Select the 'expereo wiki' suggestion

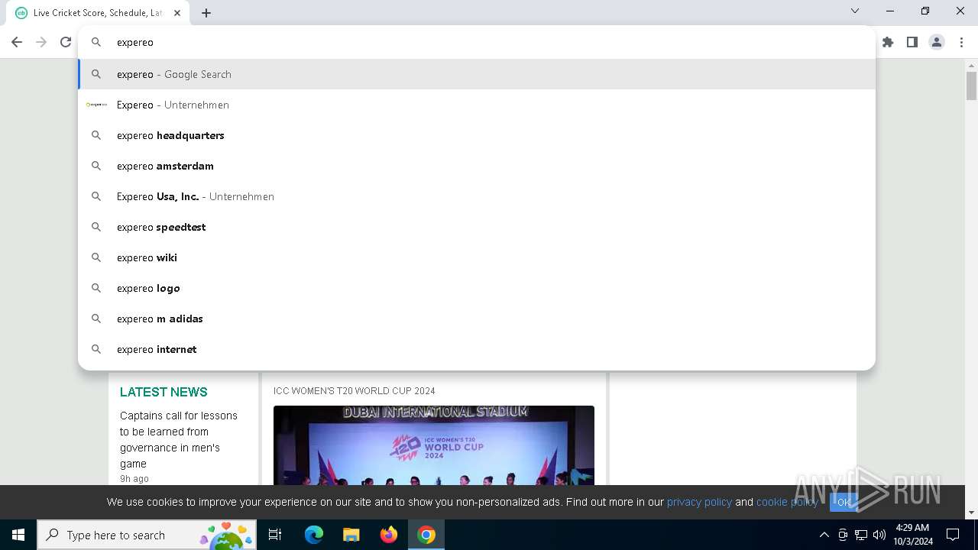477,257
